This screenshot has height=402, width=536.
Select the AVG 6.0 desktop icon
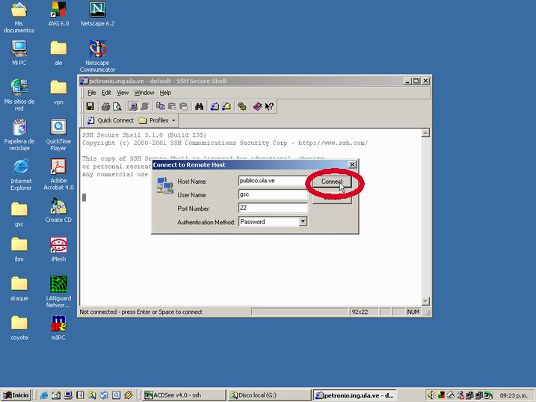[58, 14]
